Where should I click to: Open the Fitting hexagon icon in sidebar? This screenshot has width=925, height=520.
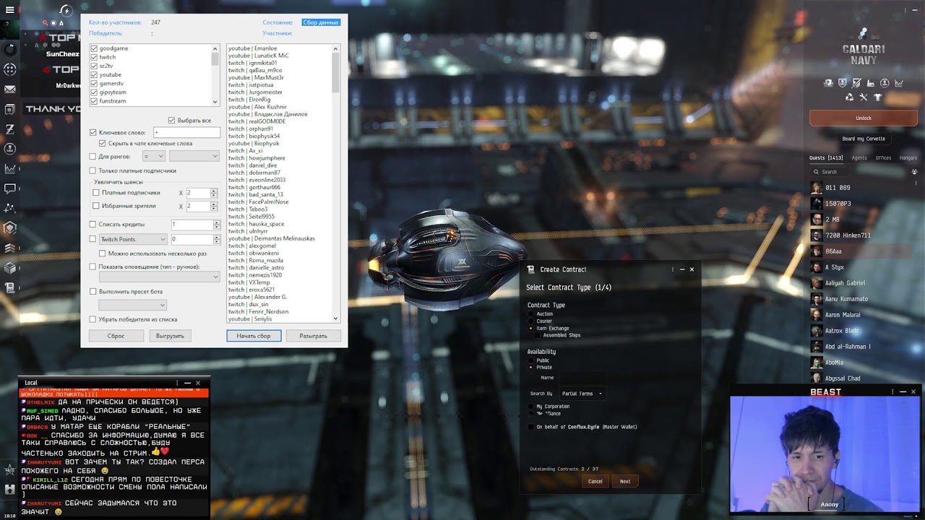point(10,228)
